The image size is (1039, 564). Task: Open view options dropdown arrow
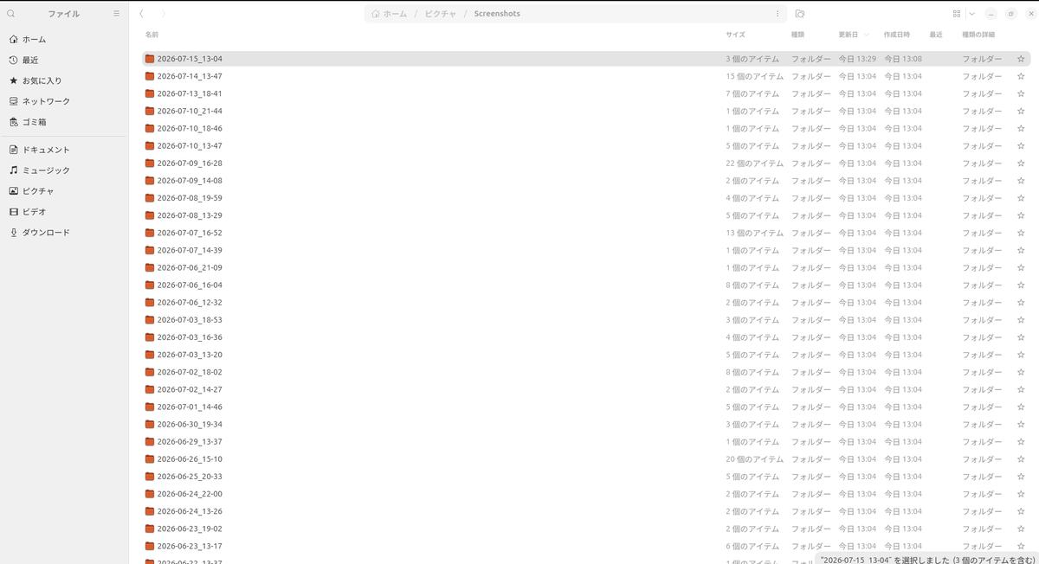click(971, 14)
